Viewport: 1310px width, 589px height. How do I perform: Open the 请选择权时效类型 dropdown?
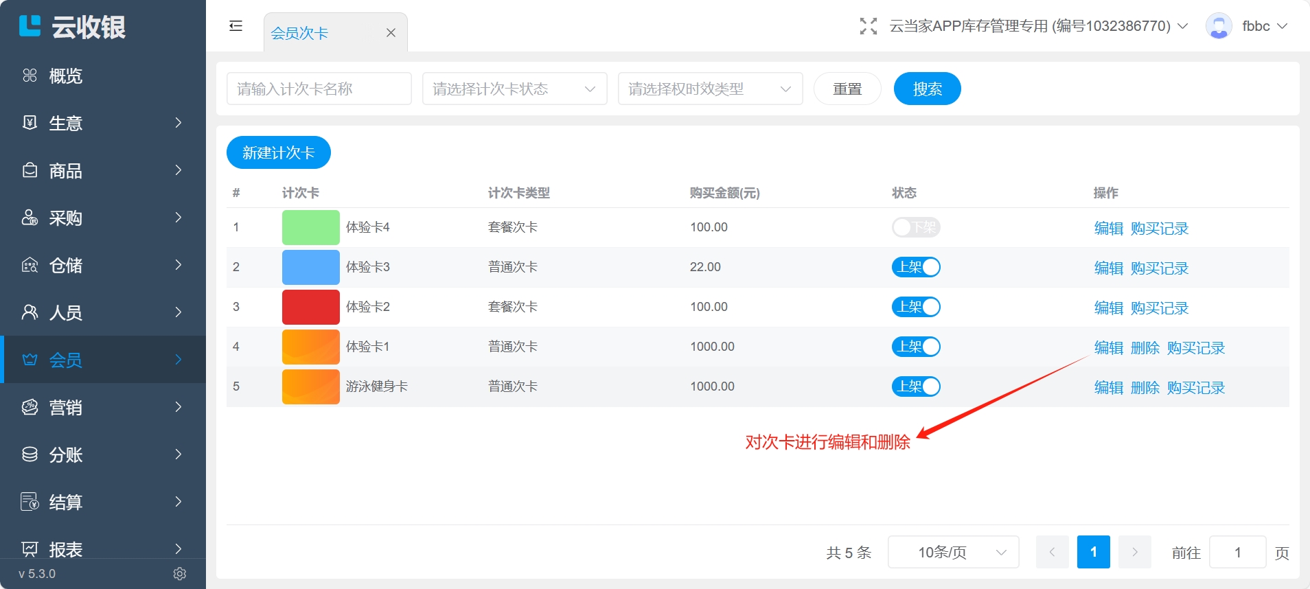710,89
